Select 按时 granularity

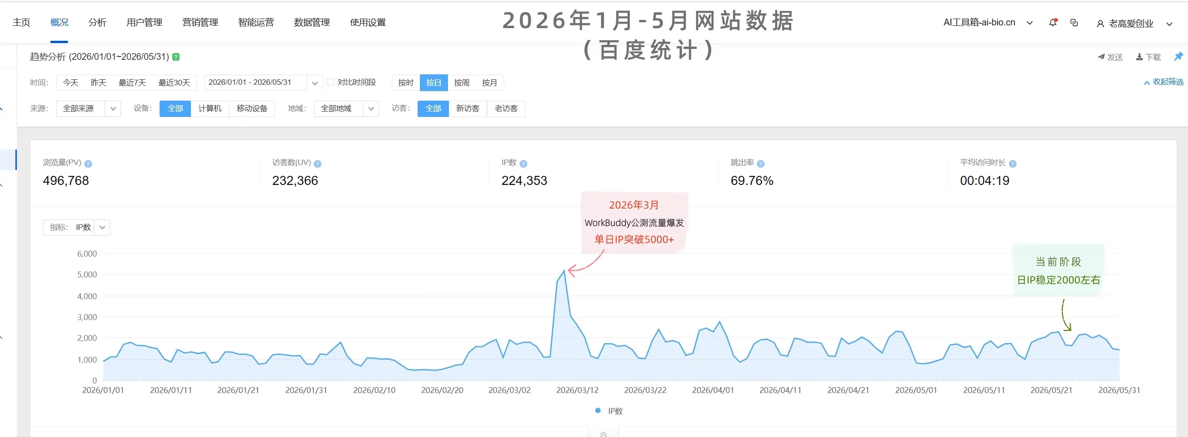(x=406, y=83)
